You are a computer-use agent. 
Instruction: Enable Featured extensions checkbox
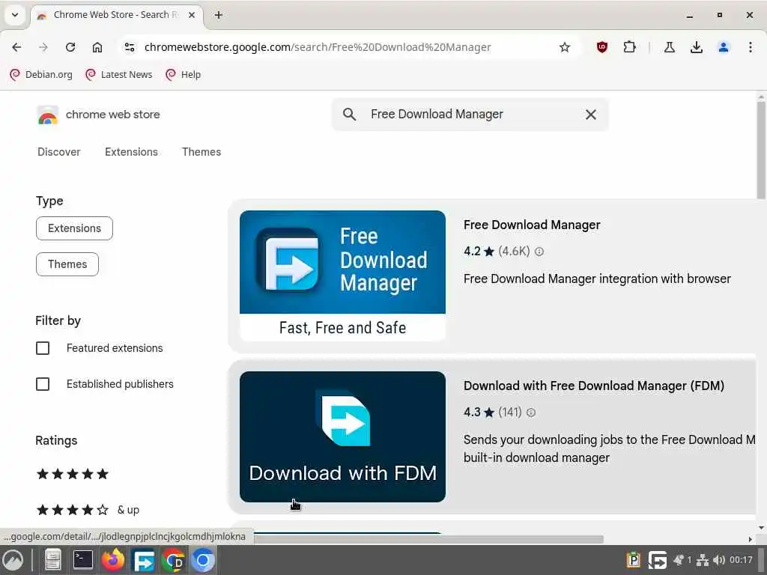tap(43, 348)
